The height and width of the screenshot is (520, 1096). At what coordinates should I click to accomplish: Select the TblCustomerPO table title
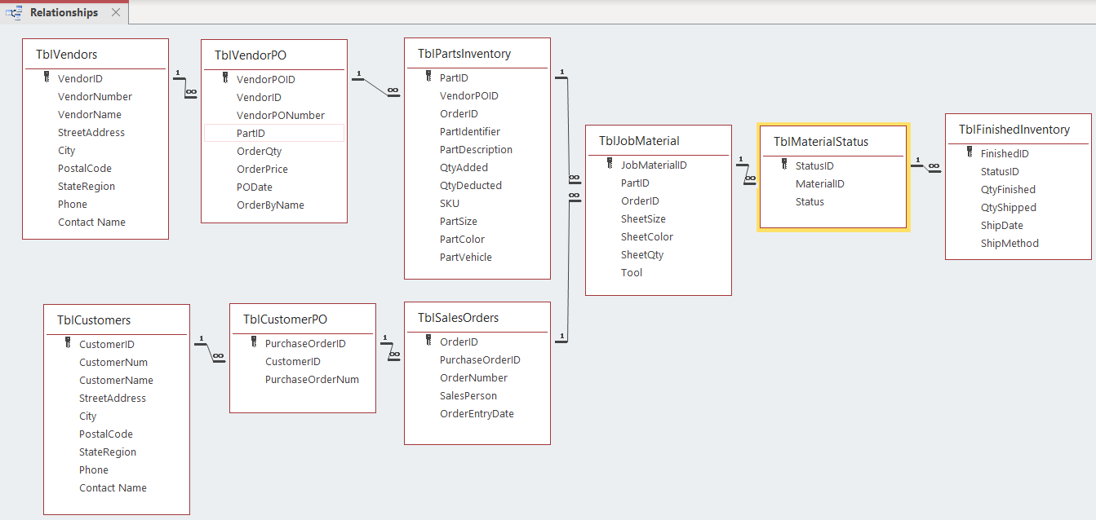(285, 319)
